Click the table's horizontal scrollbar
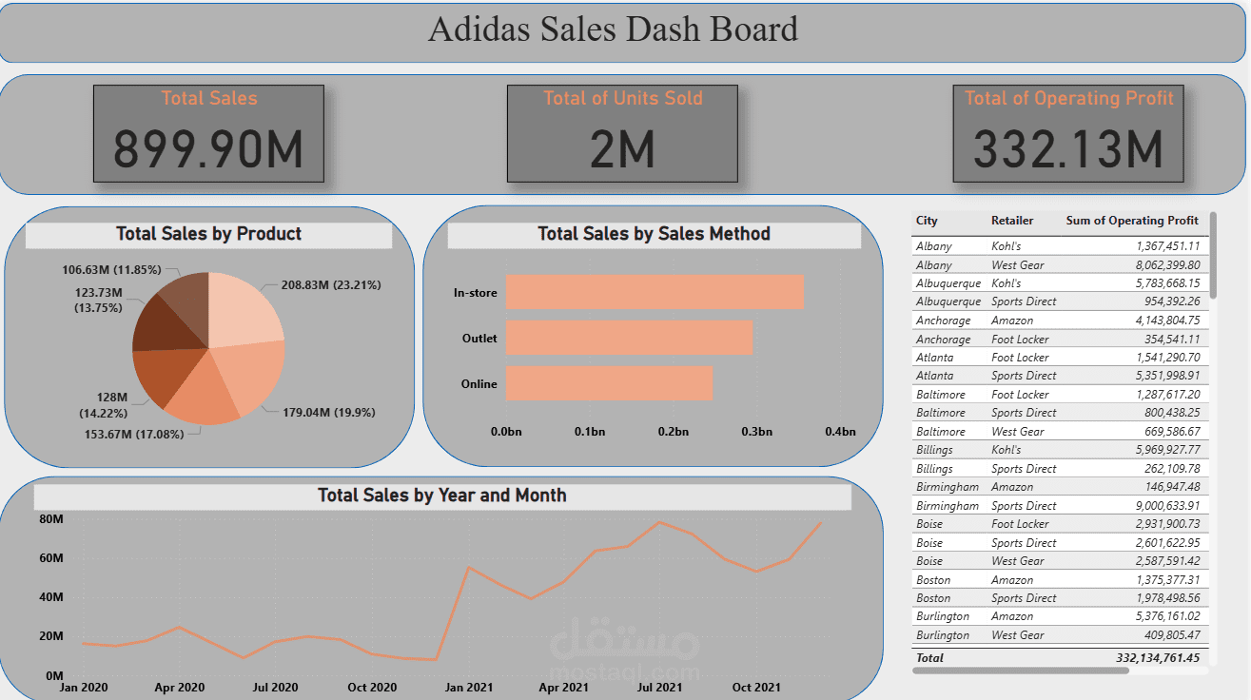 [1020, 671]
